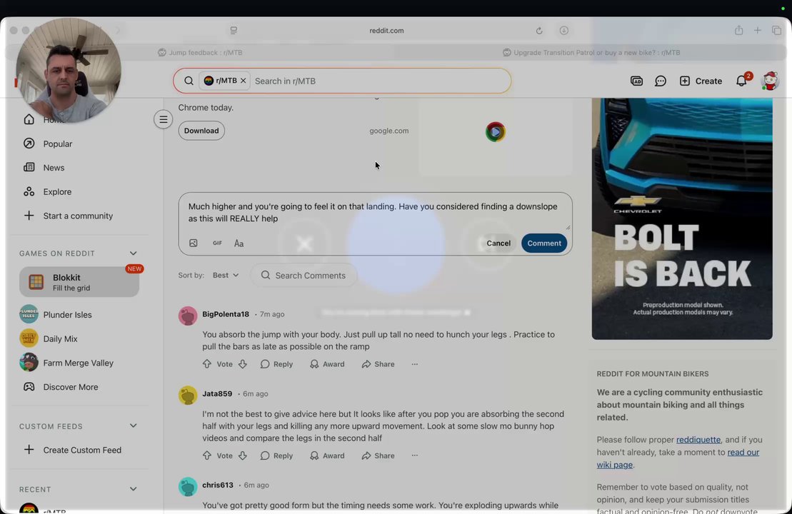Click the Search Comments field

[304, 275]
